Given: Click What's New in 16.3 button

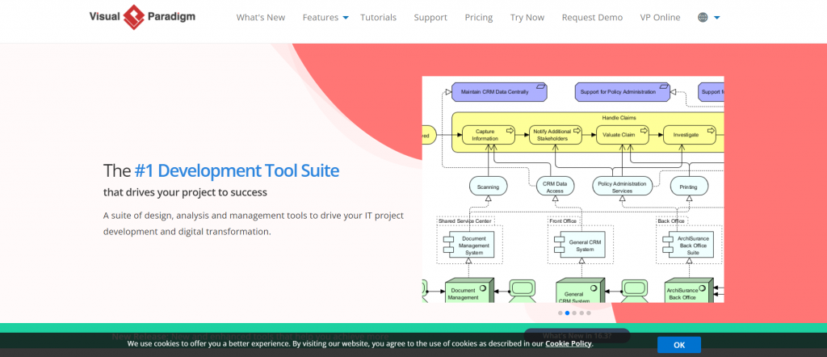Looking at the screenshot, I should (577, 335).
